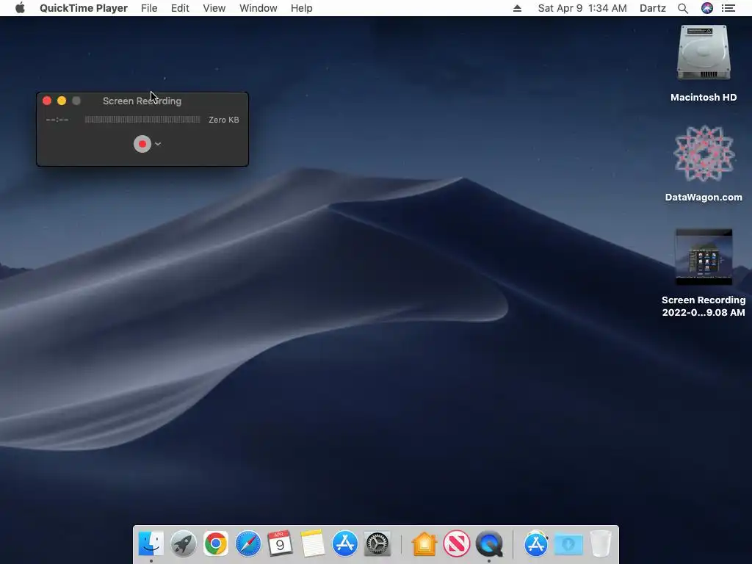
Task: Open Finder from the Dock
Action: click(x=151, y=544)
